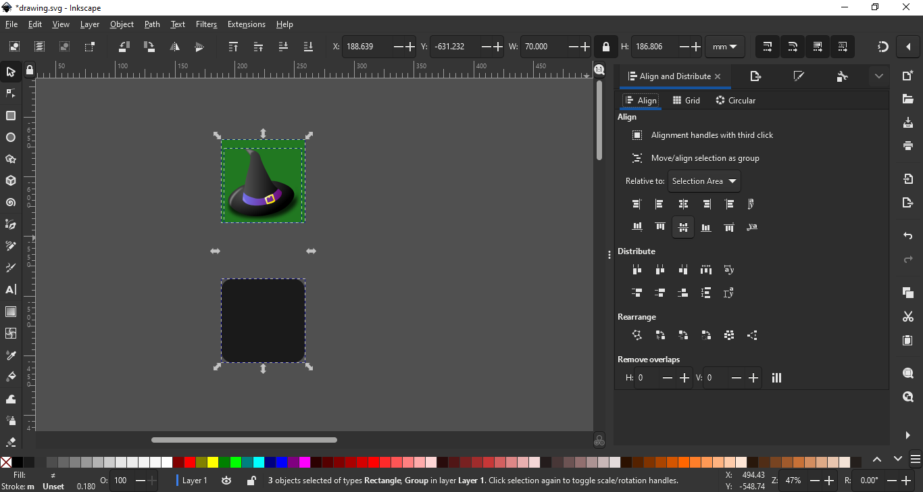Toggle the layer lock at the bottom bar
923x492 pixels.
251,480
